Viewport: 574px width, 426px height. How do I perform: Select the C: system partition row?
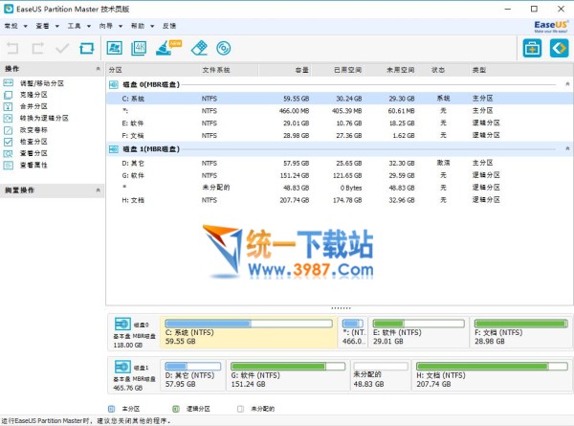point(340,99)
